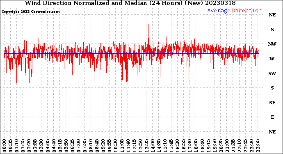
Task: Click the 16:55 time label
Action: pyautogui.click(x=184, y=146)
